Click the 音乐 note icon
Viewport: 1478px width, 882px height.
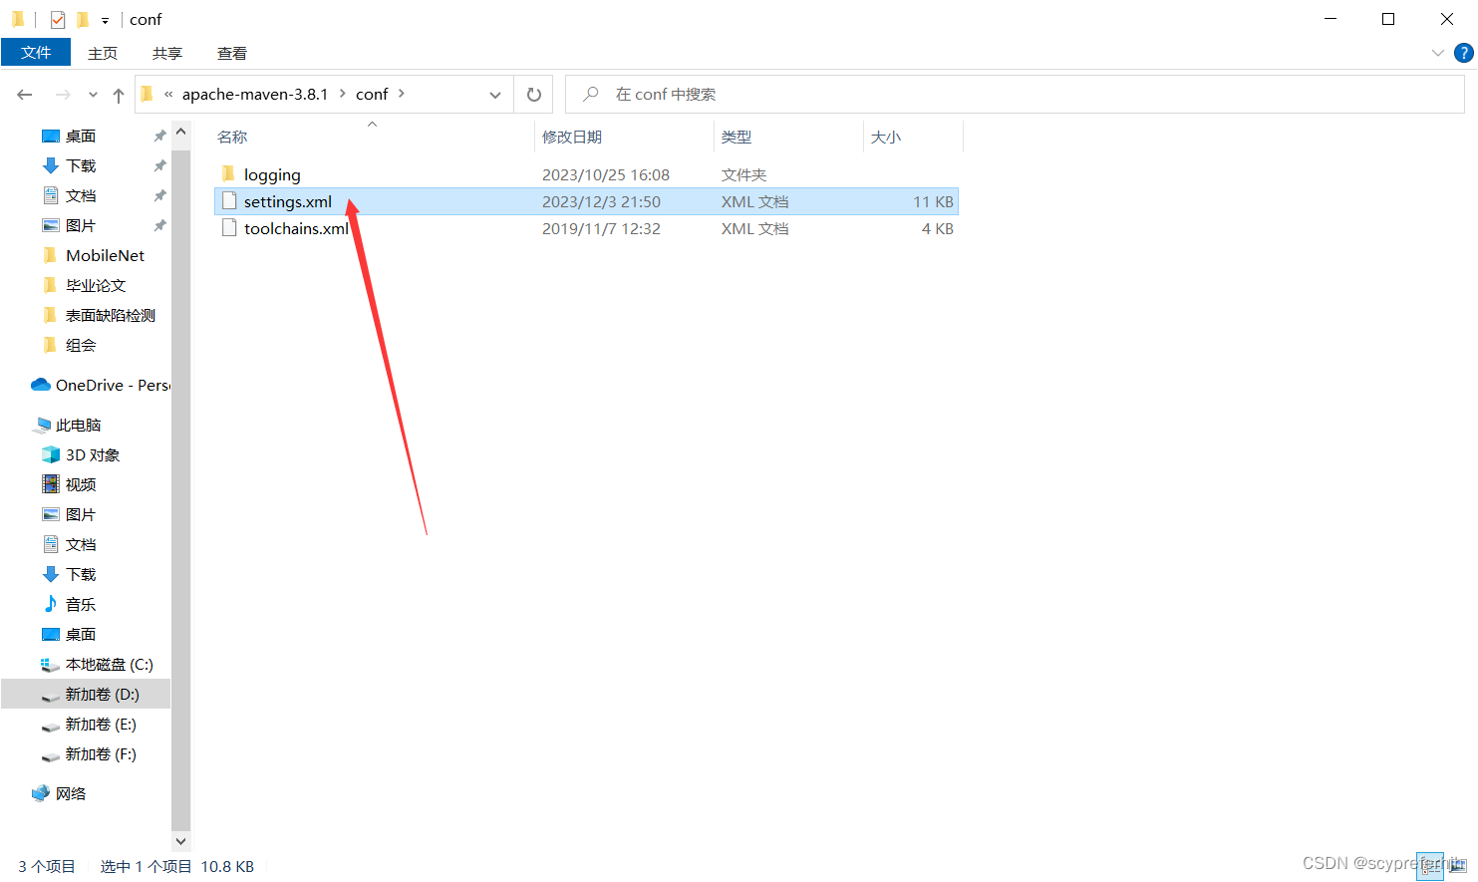pyautogui.click(x=51, y=605)
